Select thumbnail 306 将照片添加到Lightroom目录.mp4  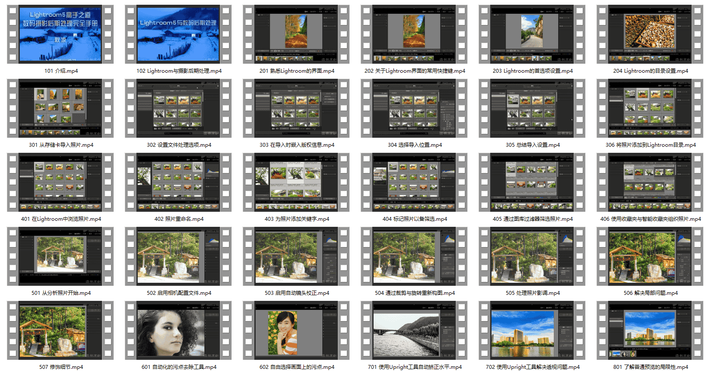coord(650,108)
